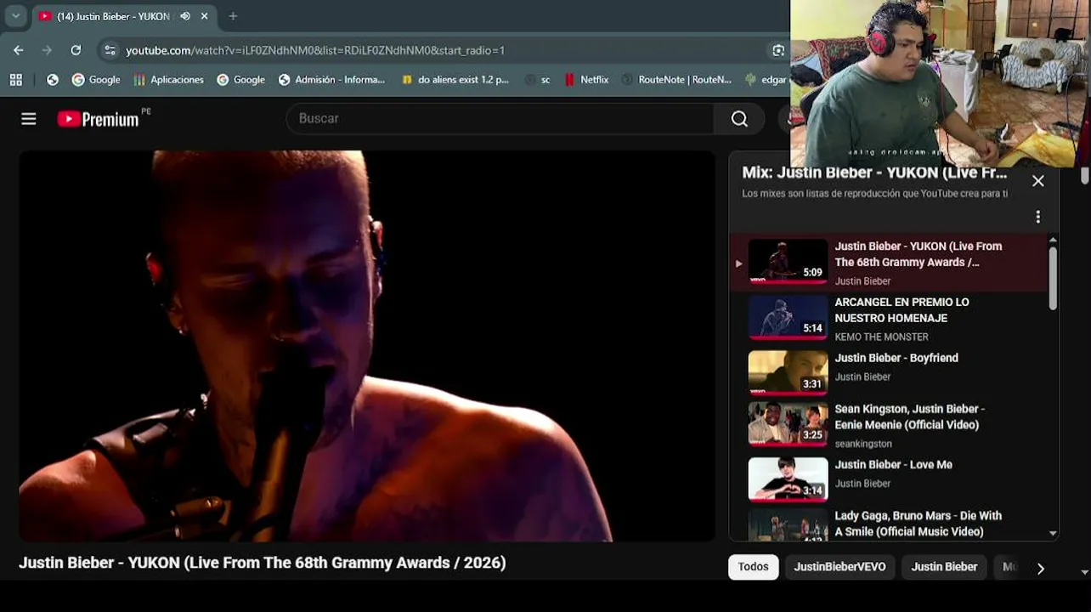Image resolution: width=1091 pixels, height=612 pixels.
Task: View site information for youtube.com
Action: [x=110, y=50]
